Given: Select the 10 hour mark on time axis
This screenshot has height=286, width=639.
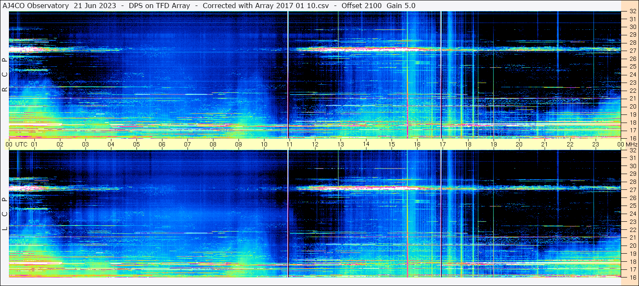Looking at the screenshot, I should (x=264, y=144).
